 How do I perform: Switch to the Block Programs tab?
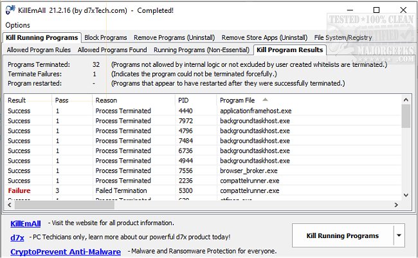(105, 38)
